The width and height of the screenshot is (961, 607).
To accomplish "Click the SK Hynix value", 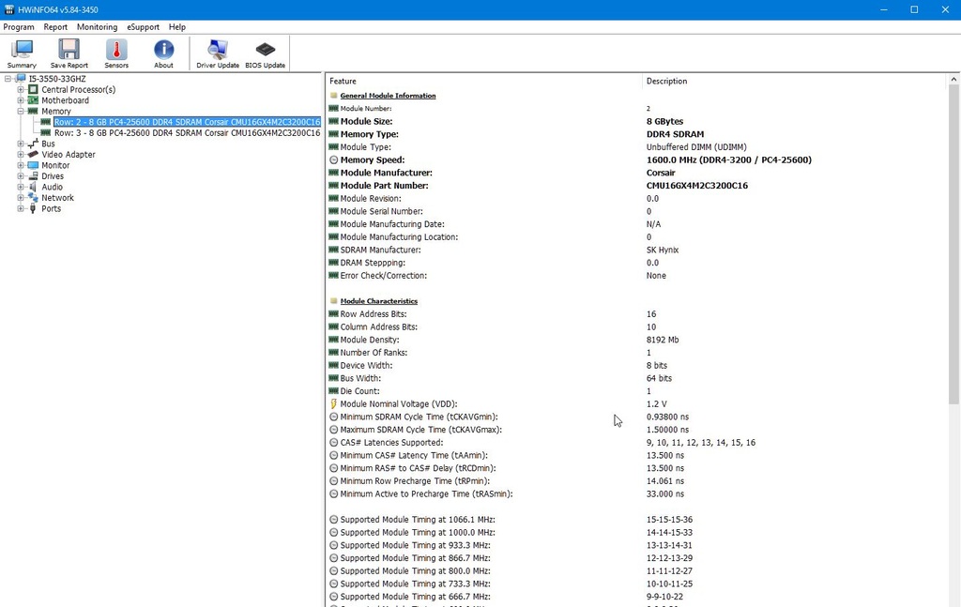I will pos(663,250).
